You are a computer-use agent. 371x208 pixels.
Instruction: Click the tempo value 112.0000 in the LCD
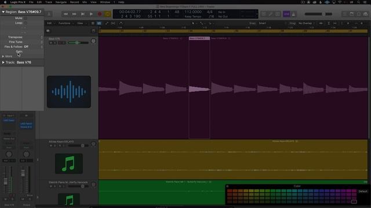pos(193,12)
